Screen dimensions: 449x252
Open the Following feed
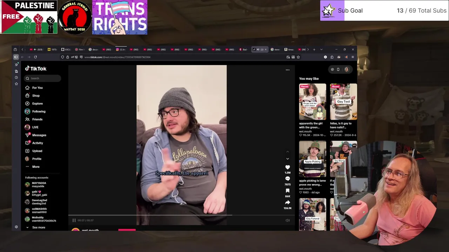[35, 111]
